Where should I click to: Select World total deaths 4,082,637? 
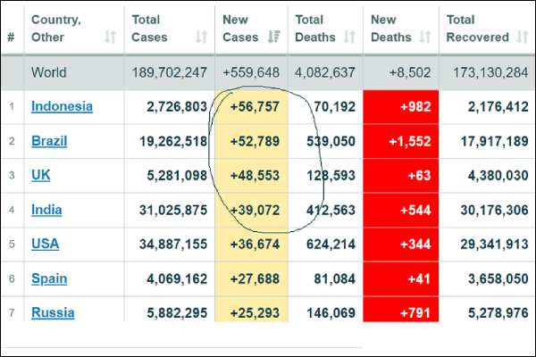tap(325, 72)
